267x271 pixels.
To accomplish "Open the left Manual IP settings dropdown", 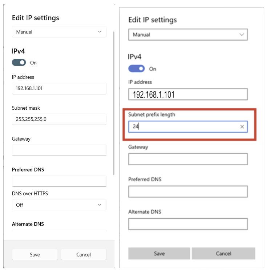I will pyautogui.click(x=59, y=32).
